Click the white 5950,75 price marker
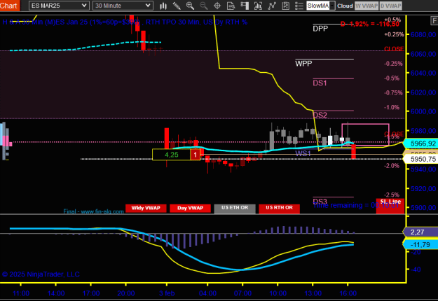Viewport: 438px width, 301px height. tap(420, 160)
